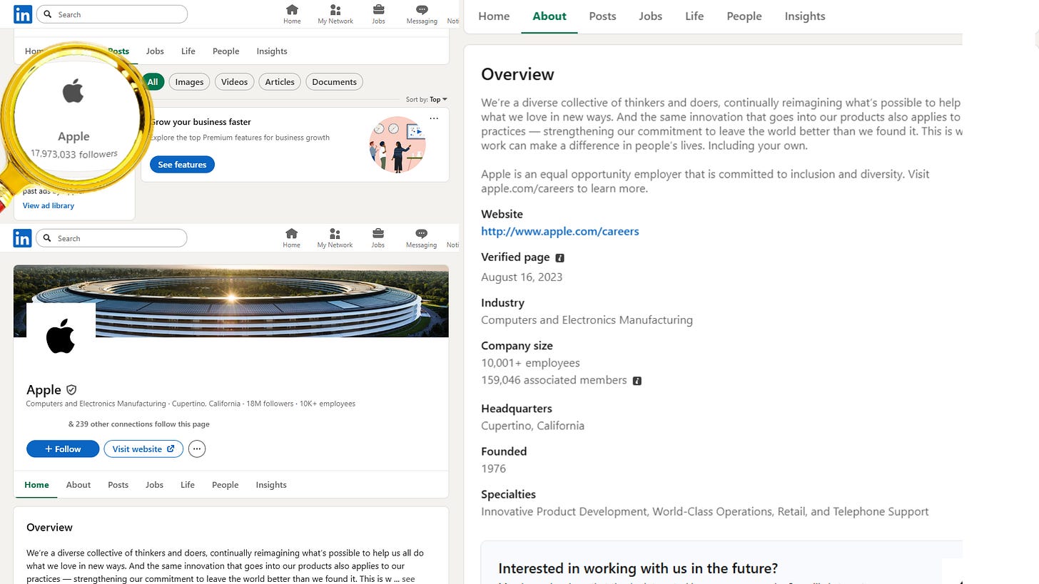Click Apple logo on the company profile banner

[61, 337]
